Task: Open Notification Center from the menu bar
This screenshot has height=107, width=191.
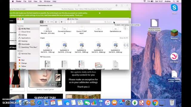Action: (178, 1)
